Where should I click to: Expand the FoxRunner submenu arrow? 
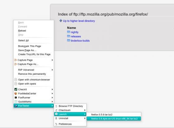click(x=52, y=98)
